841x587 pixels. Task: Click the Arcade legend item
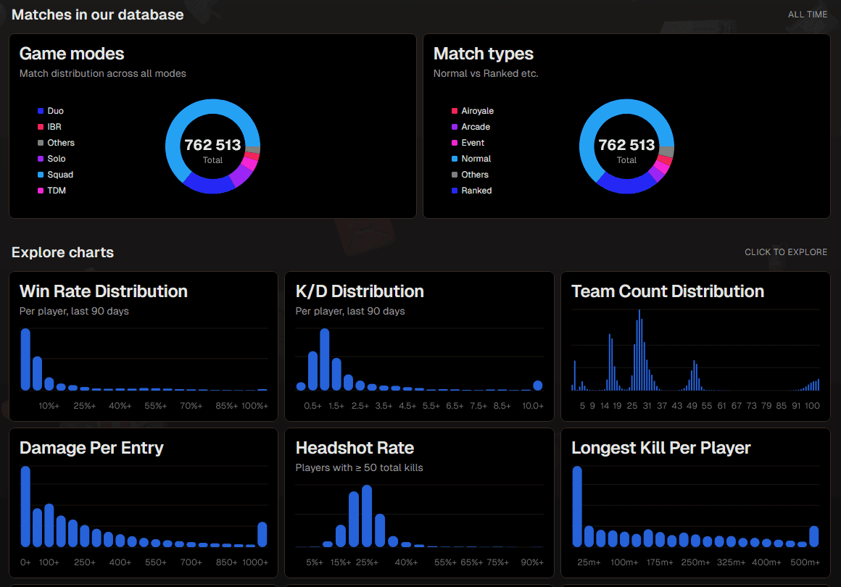475,127
